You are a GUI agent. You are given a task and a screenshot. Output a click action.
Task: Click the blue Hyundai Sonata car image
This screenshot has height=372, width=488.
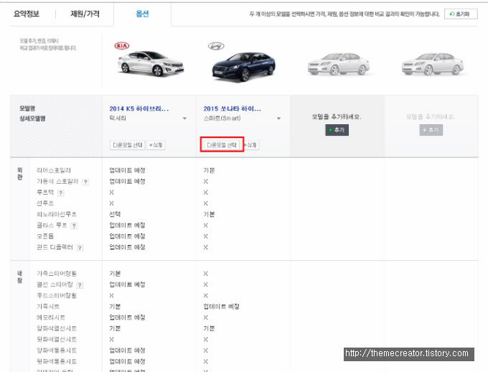coord(244,67)
